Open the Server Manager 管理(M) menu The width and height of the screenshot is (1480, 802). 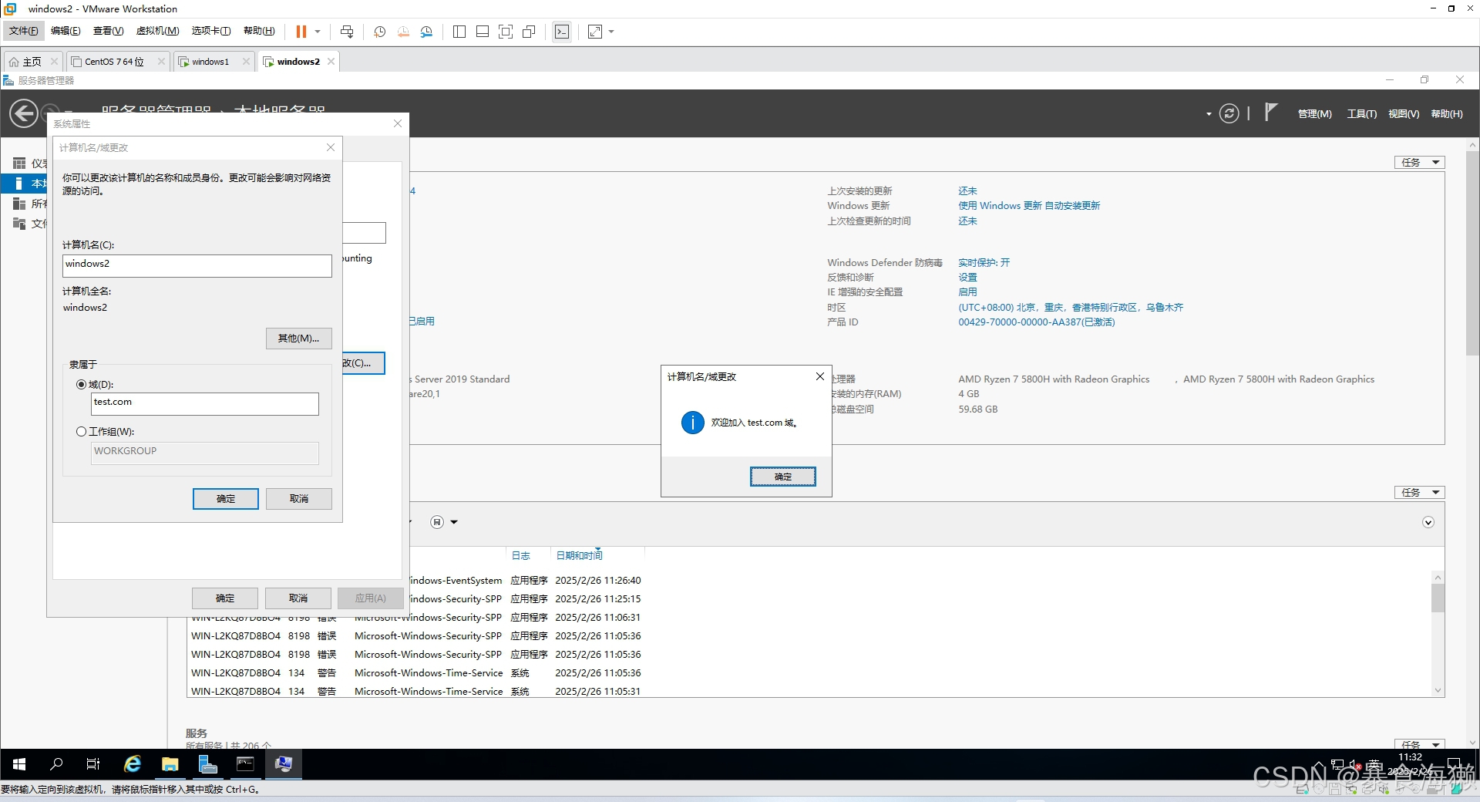pyautogui.click(x=1314, y=114)
